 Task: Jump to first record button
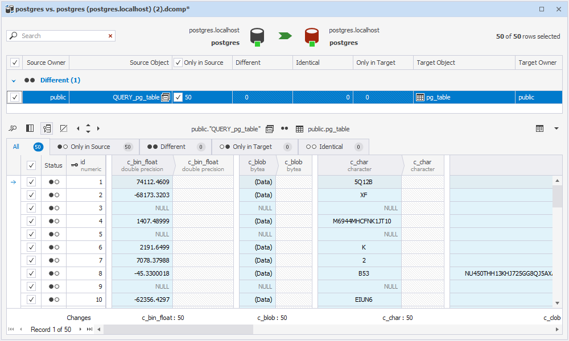[x=11, y=330]
